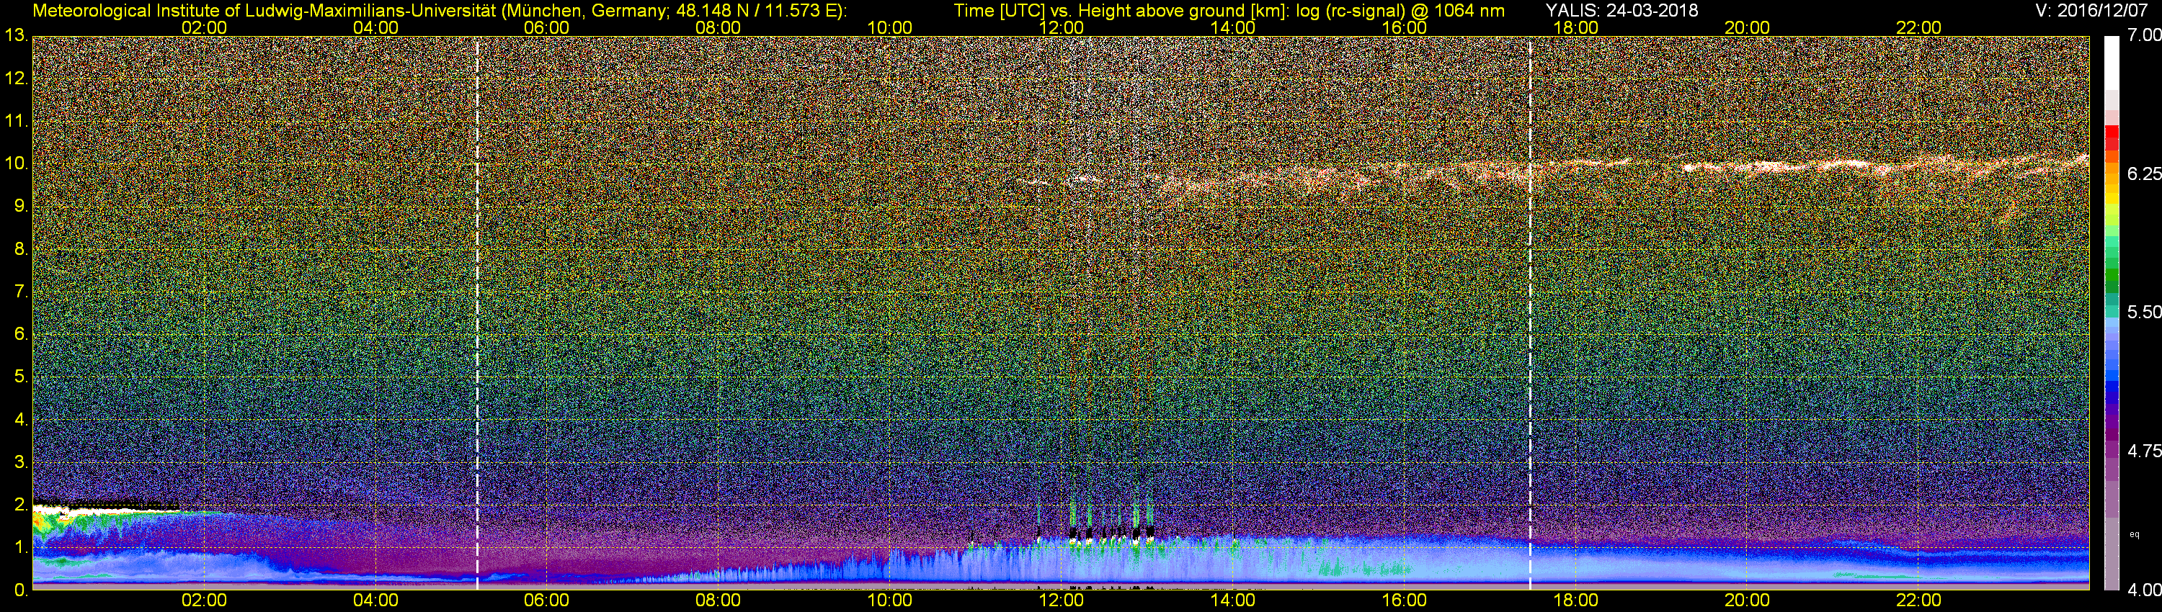Click the 16:00 label on the bottom time axis

[1404, 600]
